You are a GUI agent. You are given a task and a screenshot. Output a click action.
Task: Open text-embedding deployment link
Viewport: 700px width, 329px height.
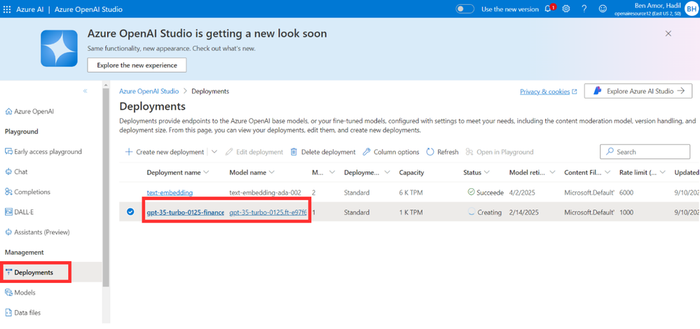point(170,192)
